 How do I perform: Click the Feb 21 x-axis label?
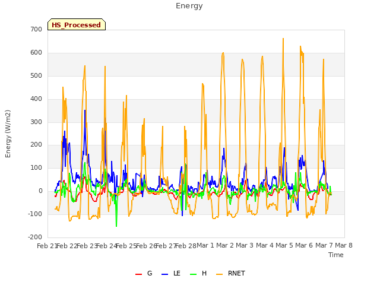(x=47, y=246)
